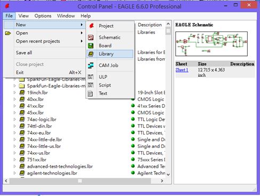
Task: Click the CAM Job icon in submenu
Action: pyautogui.click(x=91, y=65)
